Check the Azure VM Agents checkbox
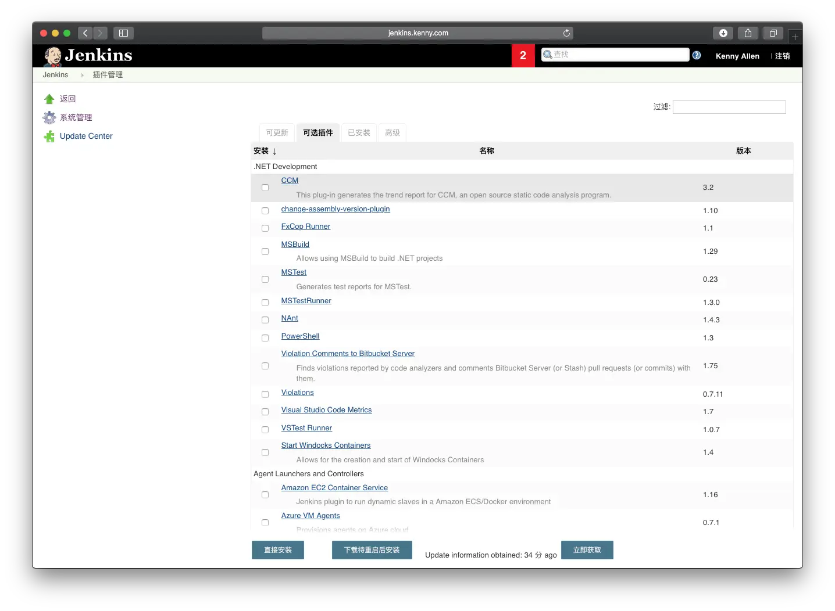 [265, 523]
